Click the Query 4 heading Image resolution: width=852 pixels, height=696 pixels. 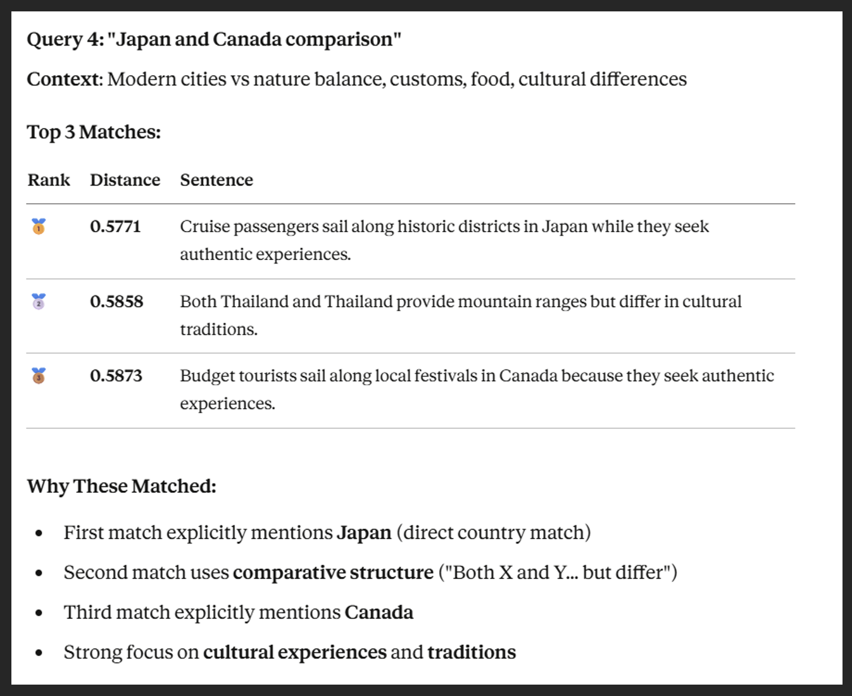tap(214, 39)
